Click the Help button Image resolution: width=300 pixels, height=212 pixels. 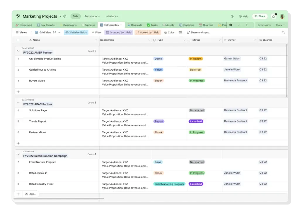click(x=243, y=16)
